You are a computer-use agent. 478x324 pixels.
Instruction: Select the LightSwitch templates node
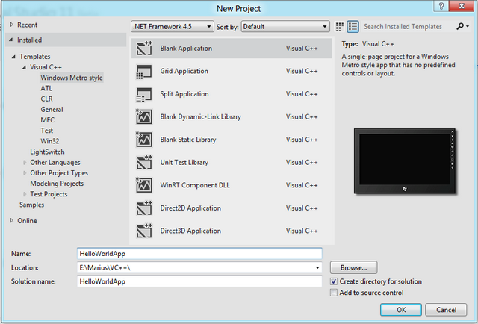click(x=47, y=152)
